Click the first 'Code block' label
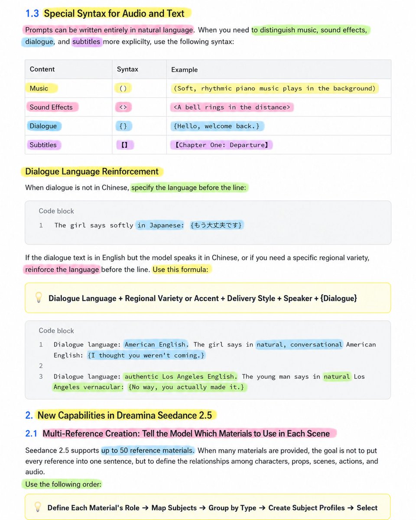The width and height of the screenshot is (416, 520). [56, 211]
